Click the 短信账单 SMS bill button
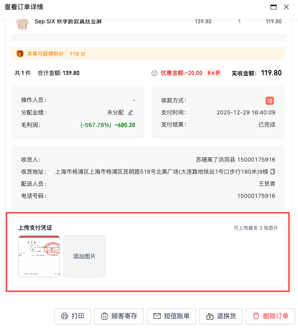 pyautogui.click(x=171, y=316)
